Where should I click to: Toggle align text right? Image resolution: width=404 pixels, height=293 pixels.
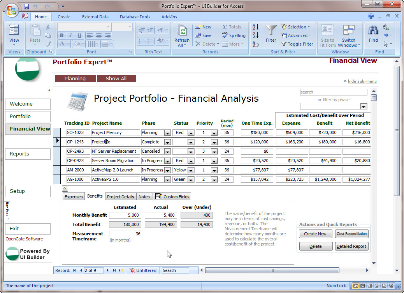[x=108, y=35]
